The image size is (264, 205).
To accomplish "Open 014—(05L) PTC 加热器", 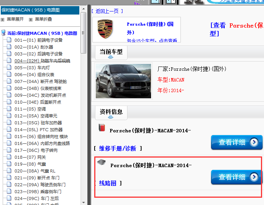I will click(x=39, y=130).
